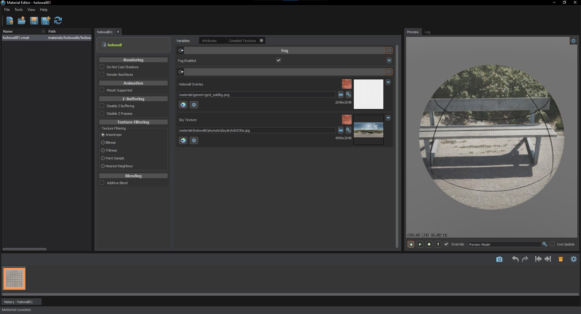Click the Preview Model input field

coord(504,244)
